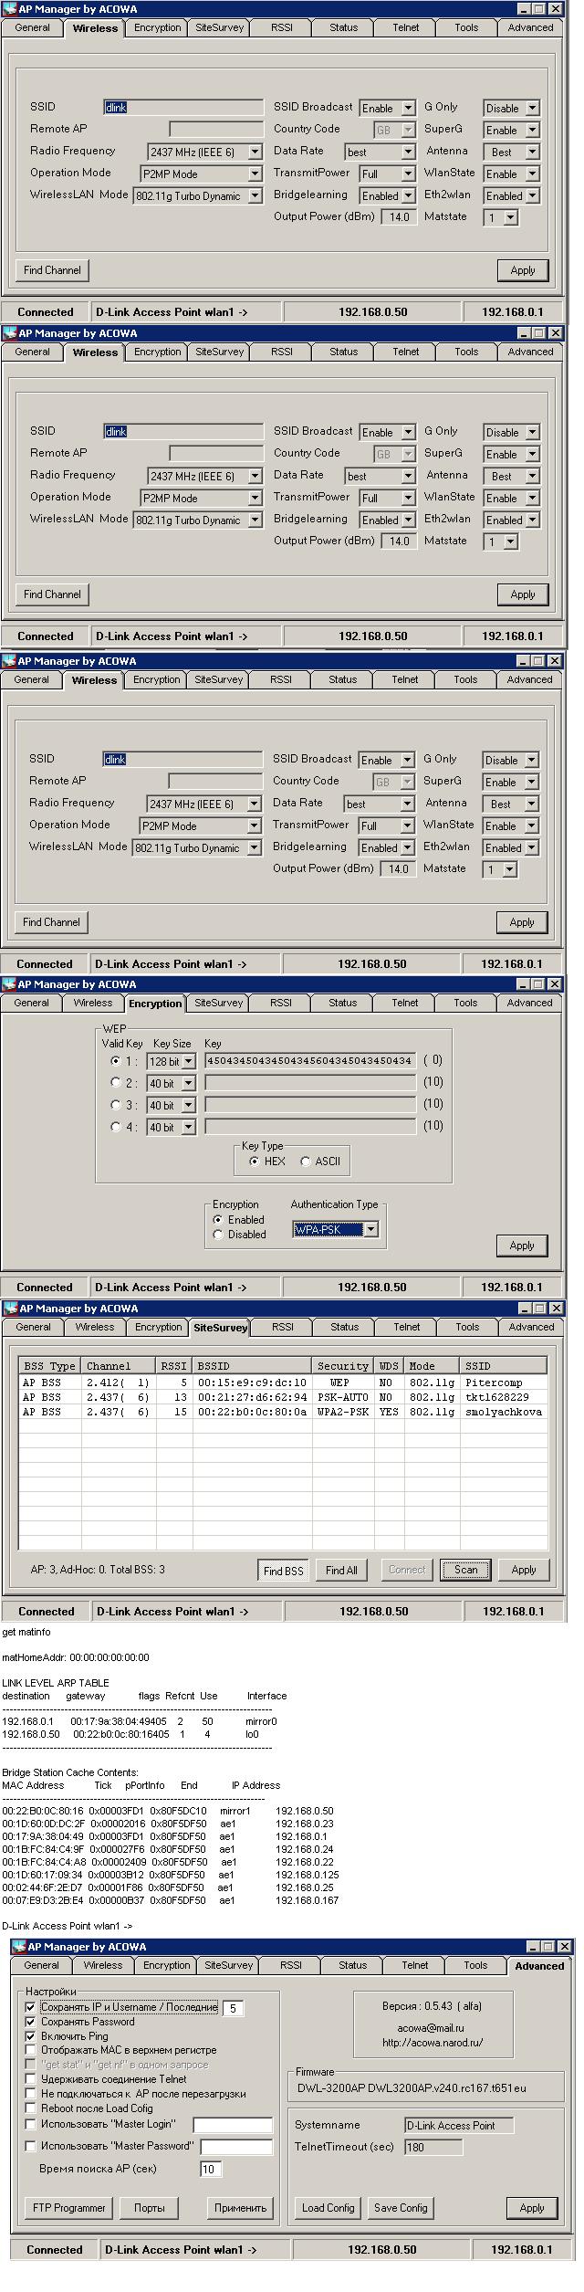The width and height of the screenshot is (584, 2292).
Task: Enable Удерживать соединение Telnet checkbox
Action: pyautogui.click(x=30, y=2079)
